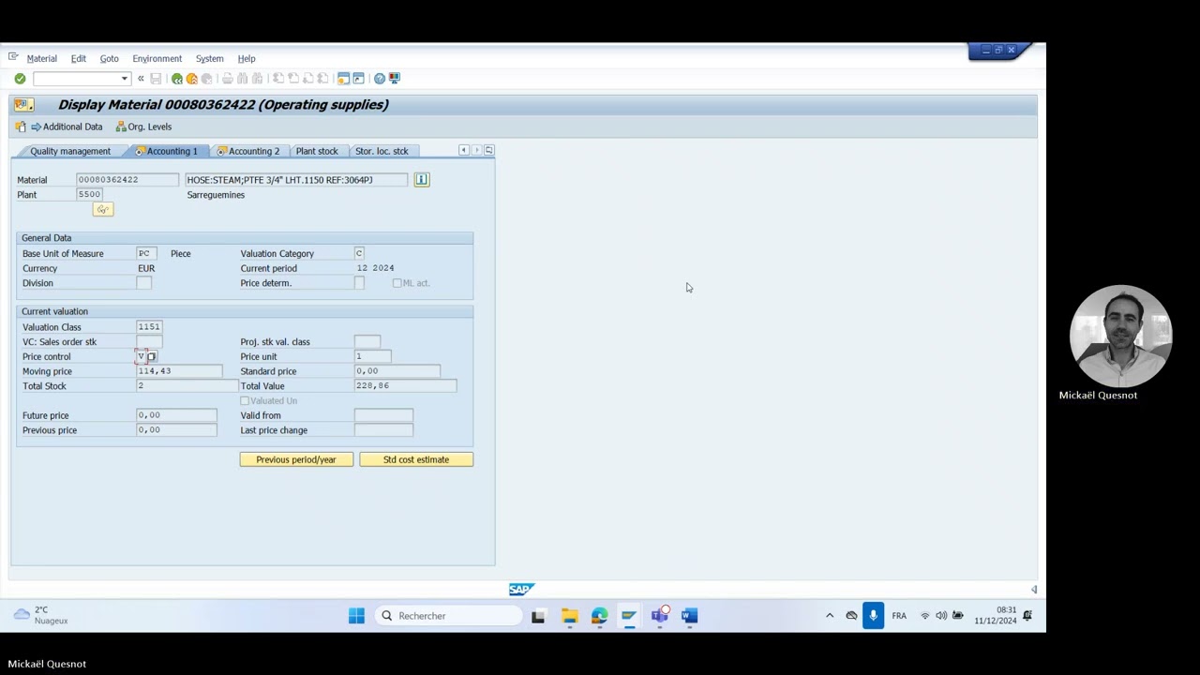Viewport: 1200px width, 675px height.
Task: Open Microsoft Edge from the taskbar
Action: [599, 616]
